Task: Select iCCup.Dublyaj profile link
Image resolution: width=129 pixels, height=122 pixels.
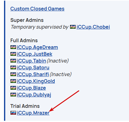Action: 34,95
